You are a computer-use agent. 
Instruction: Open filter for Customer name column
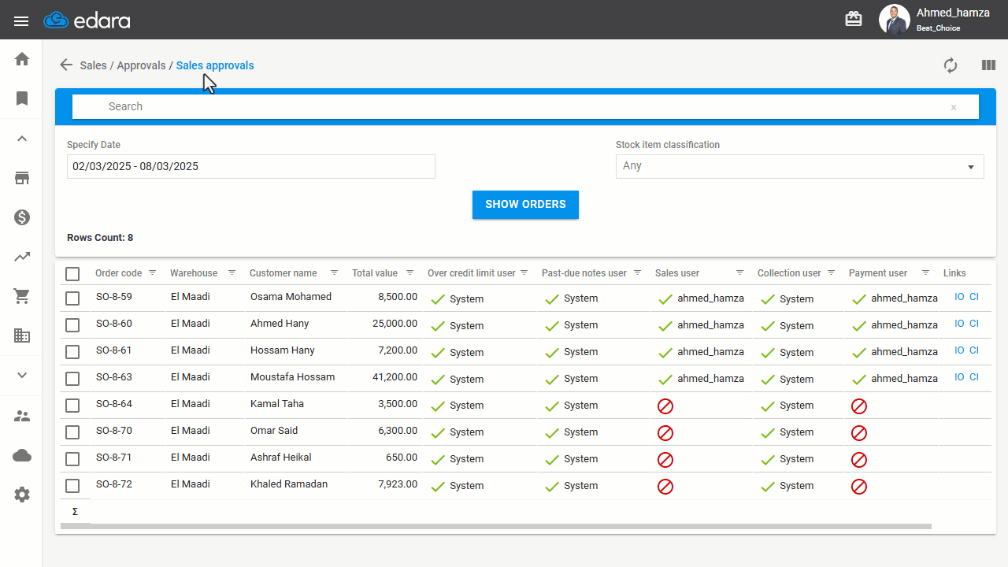pyautogui.click(x=334, y=272)
